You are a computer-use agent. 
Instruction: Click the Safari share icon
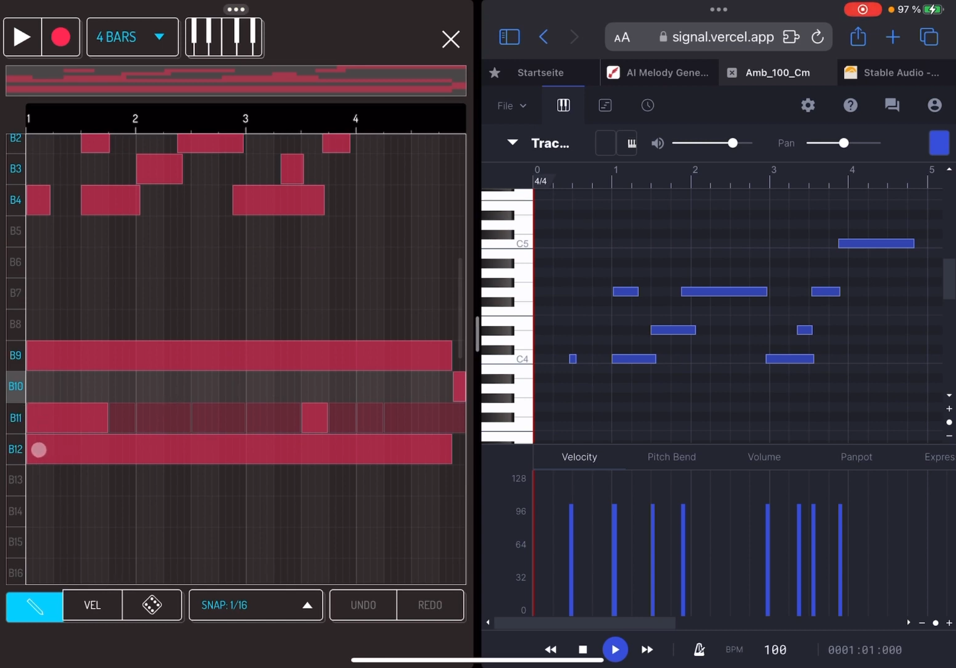(858, 37)
